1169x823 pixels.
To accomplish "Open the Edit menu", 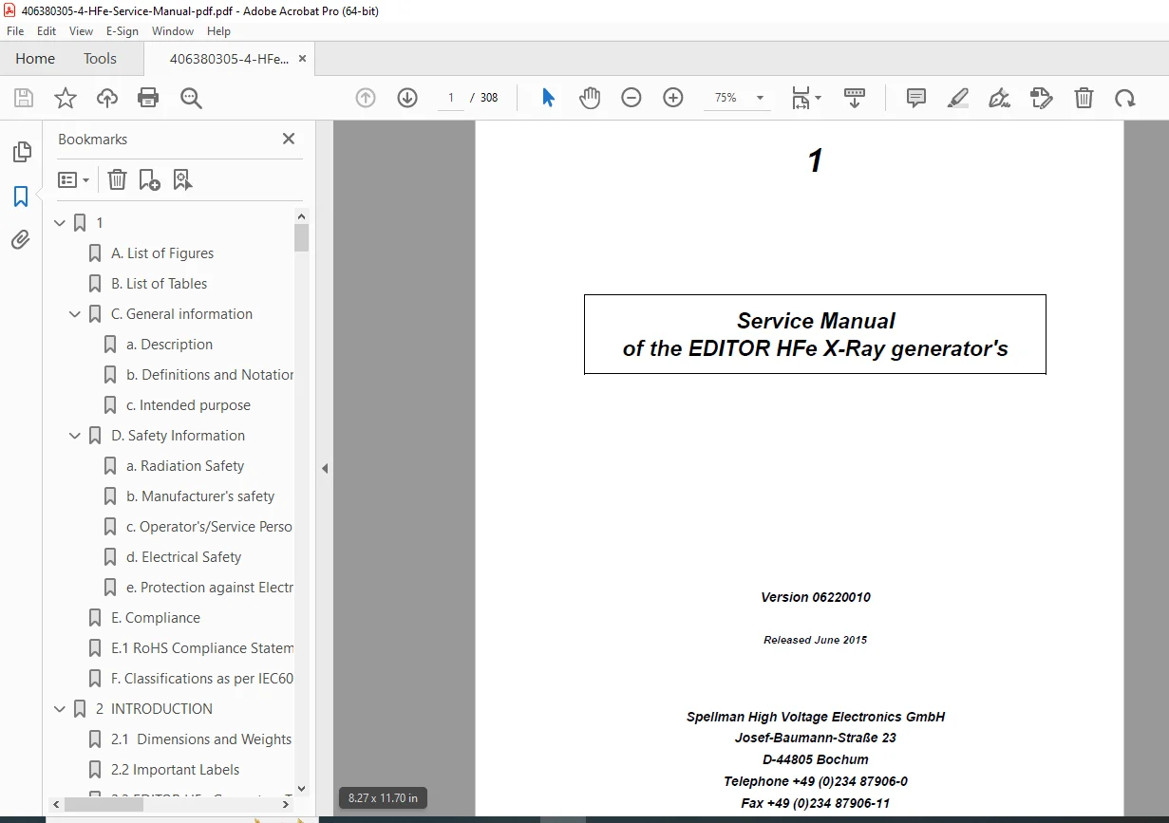I will (47, 31).
